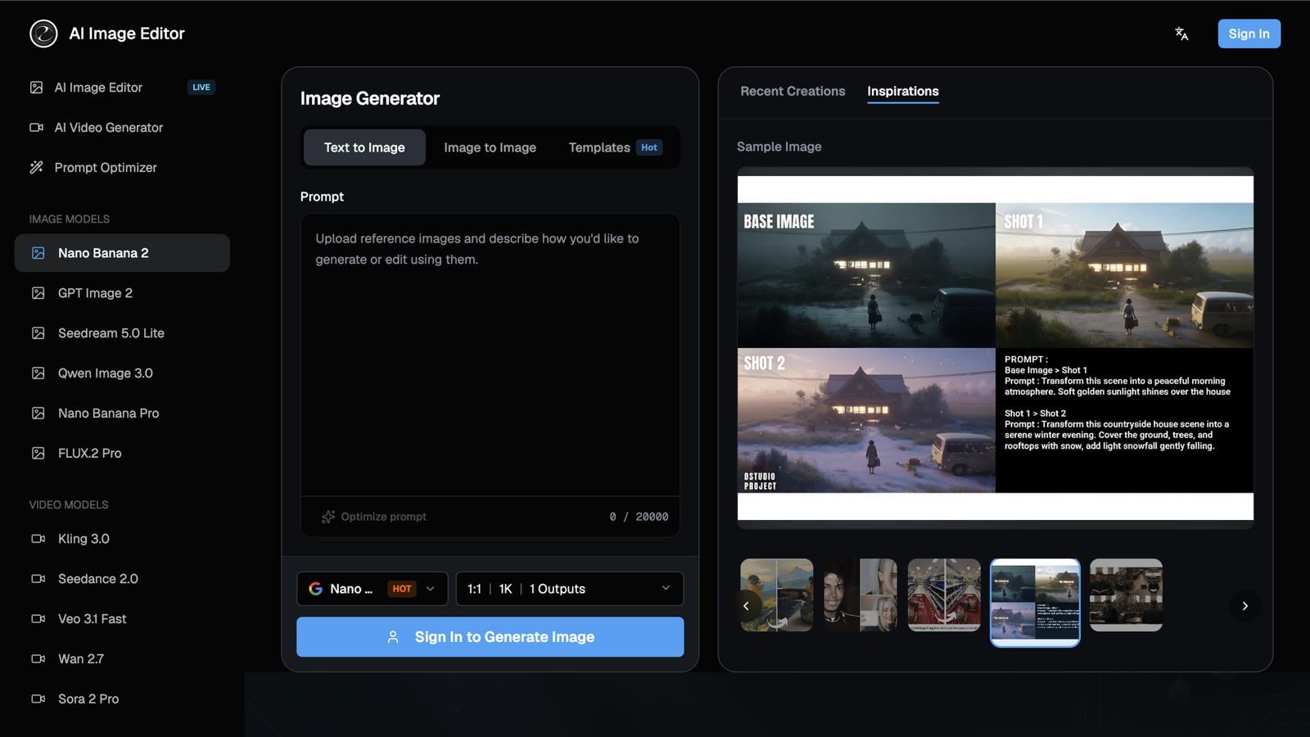
Task: Click the 'IMAGE MODELS' section label
Action: click(70, 219)
